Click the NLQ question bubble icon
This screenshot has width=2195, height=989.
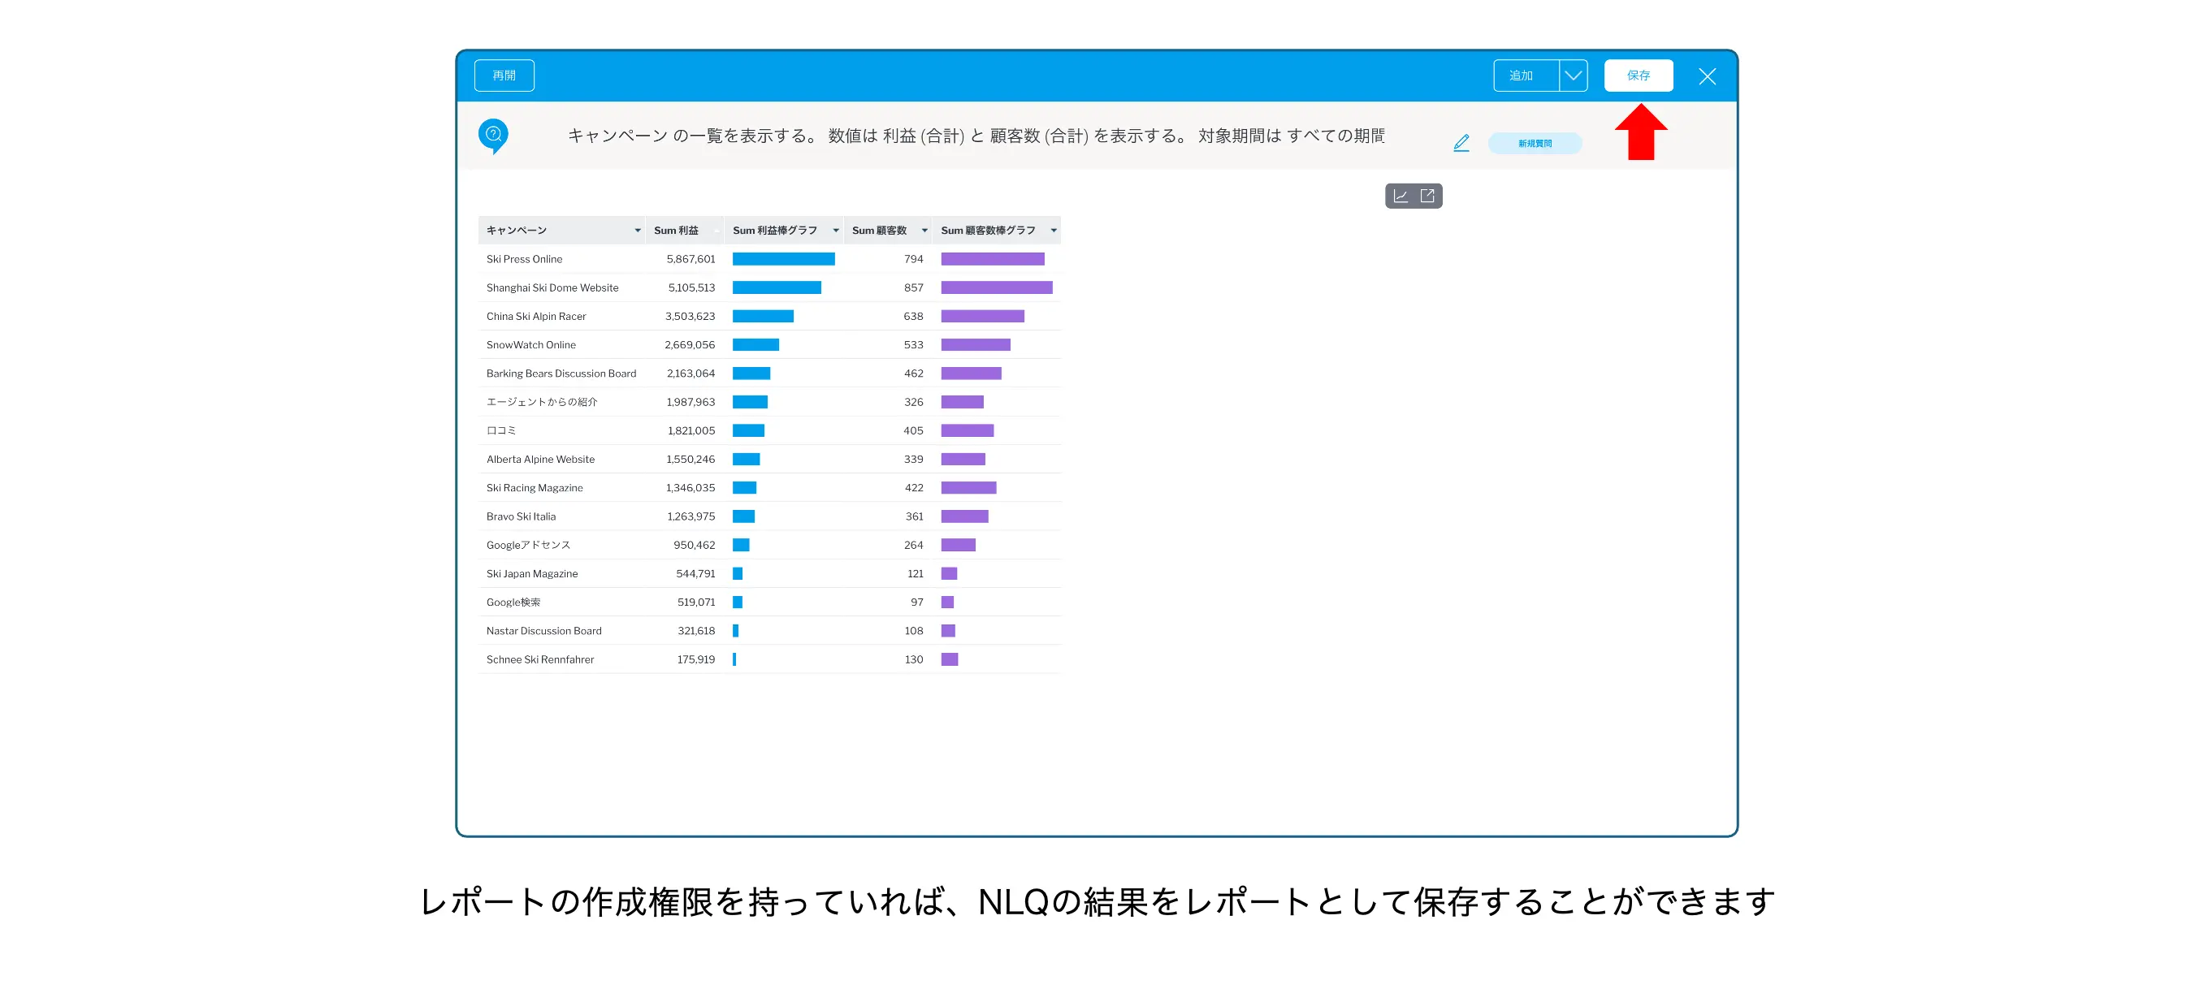[x=492, y=136]
